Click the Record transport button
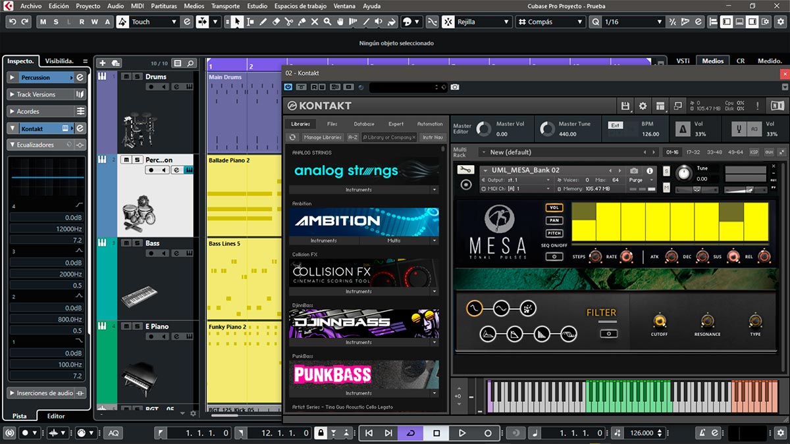 coord(488,433)
